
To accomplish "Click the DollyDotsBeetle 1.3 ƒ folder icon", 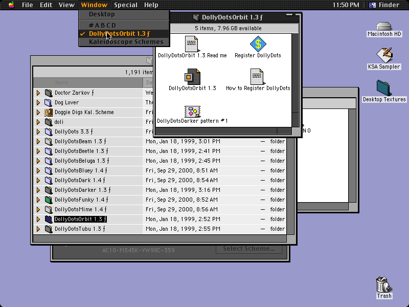I will pyautogui.click(x=49, y=151).
